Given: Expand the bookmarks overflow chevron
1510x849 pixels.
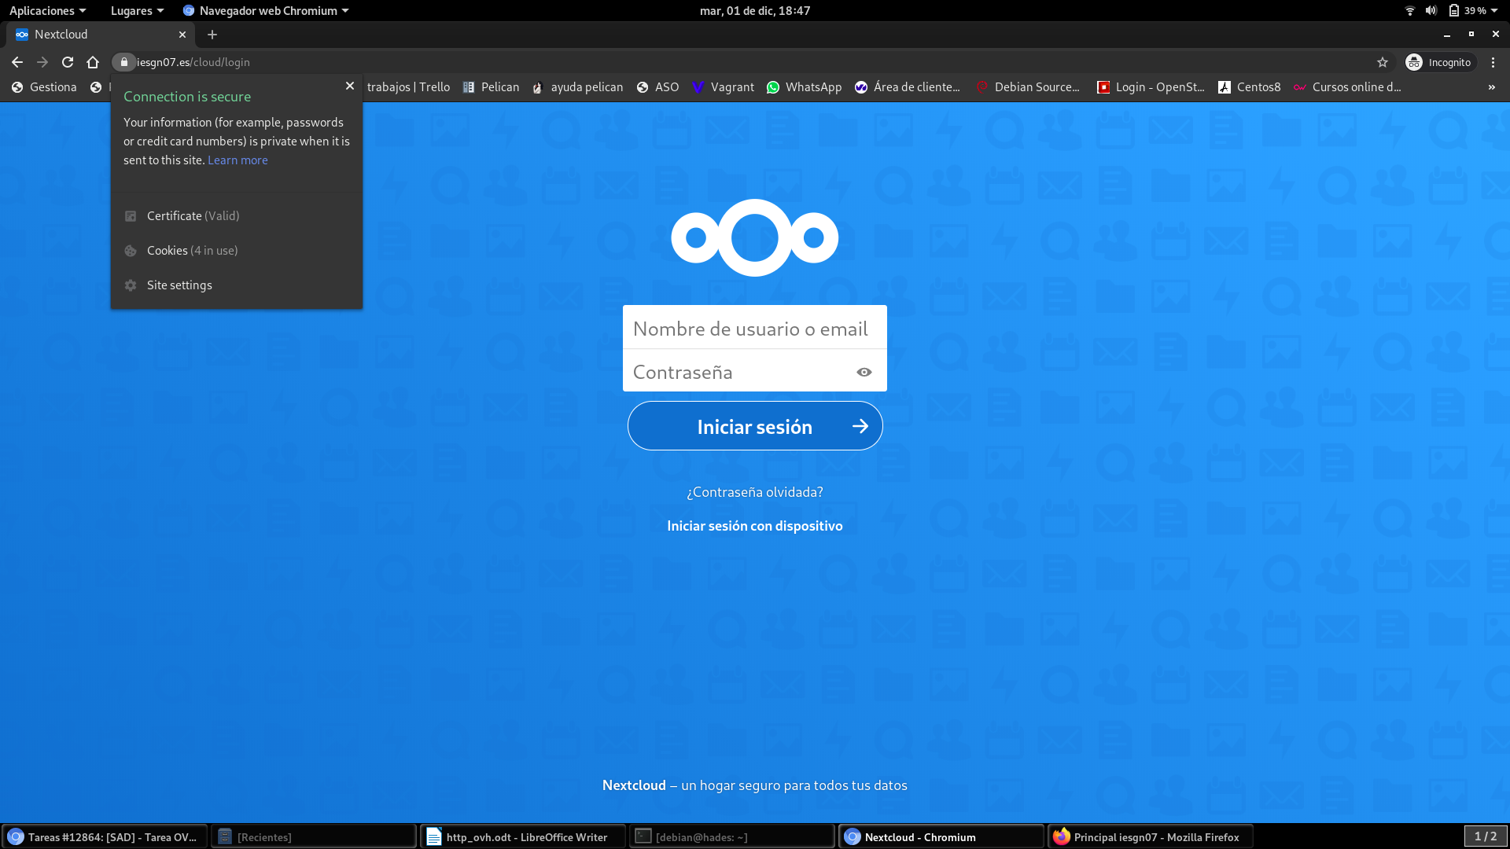Looking at the screenshot, I should click(x=1490, y=87).
